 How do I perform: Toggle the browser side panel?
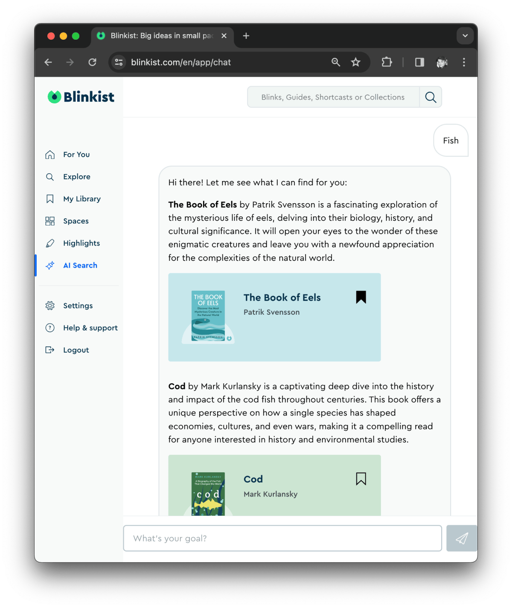click(419, 62)
